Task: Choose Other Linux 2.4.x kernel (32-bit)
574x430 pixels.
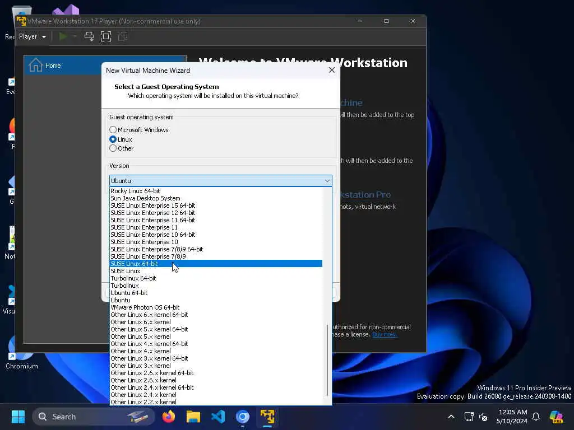Action: pyautogui.click(x=216, y=395)
